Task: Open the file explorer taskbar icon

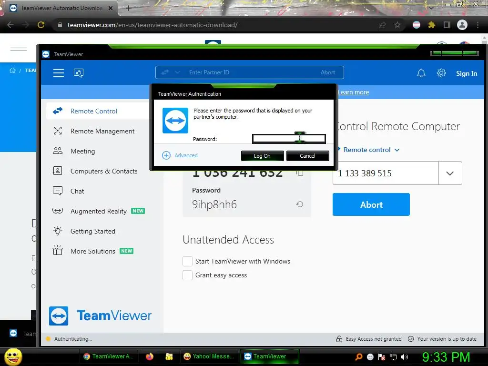Action: [x=169, y=356]
